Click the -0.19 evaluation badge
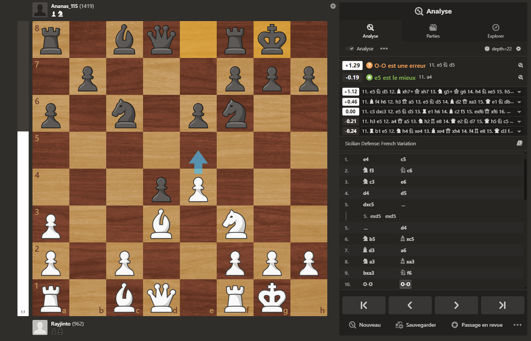 (352, 77)
